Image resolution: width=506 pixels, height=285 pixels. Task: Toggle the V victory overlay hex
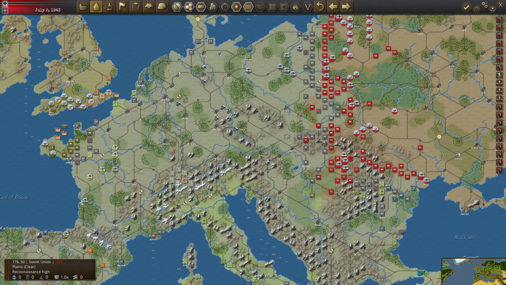pos(308,6)
